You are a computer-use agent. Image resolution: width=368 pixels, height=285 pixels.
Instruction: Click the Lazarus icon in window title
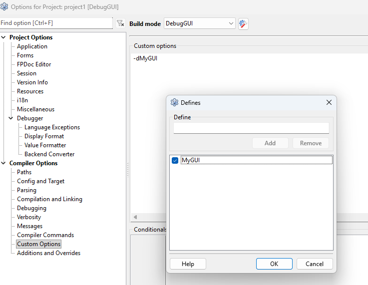(x=4, y=6)
